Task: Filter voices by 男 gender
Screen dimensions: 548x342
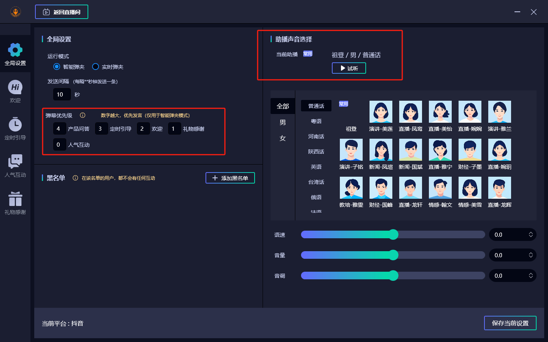Action: click(x=283, y=122)
